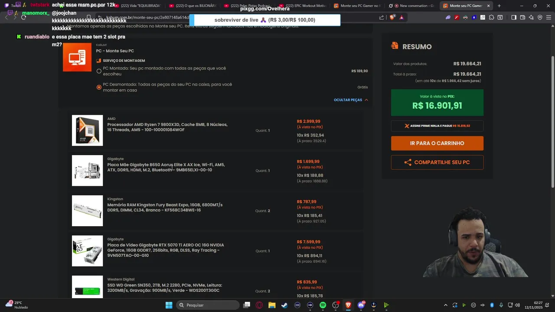
Task: Open Windows Start menu
Action: point(169,305)
